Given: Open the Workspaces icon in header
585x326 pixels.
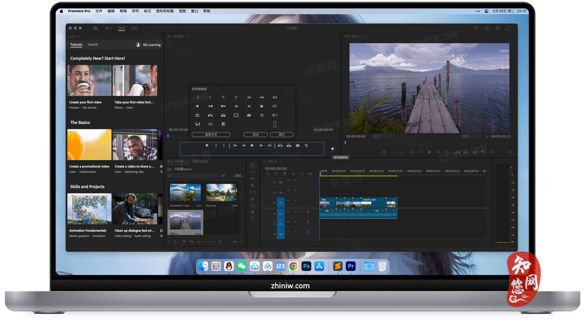Looking at the screenshot, I should coord(476,28).
